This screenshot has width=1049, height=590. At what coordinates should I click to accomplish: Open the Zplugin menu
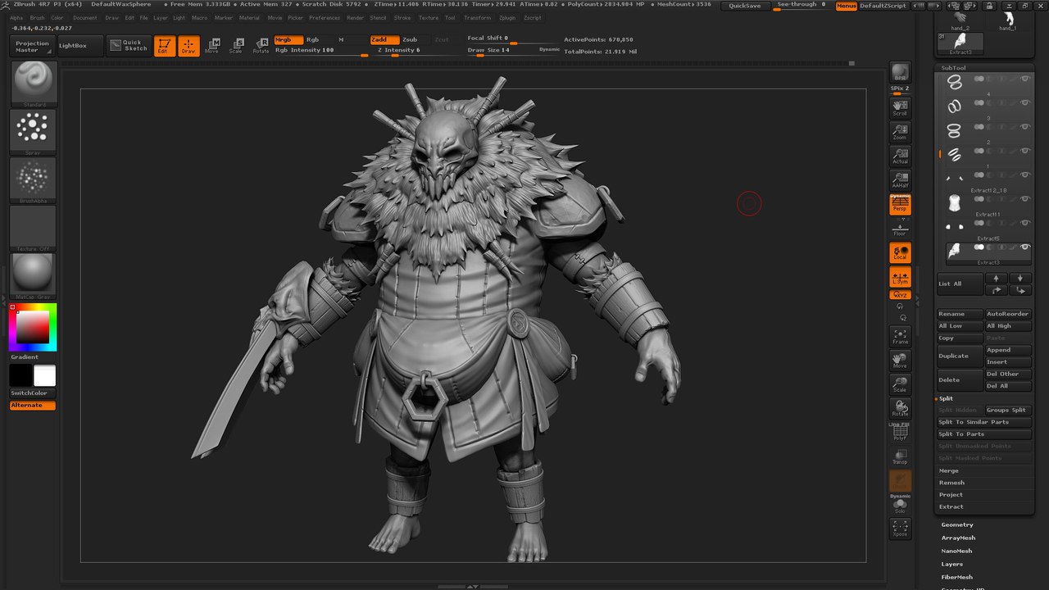coord(507,17)
